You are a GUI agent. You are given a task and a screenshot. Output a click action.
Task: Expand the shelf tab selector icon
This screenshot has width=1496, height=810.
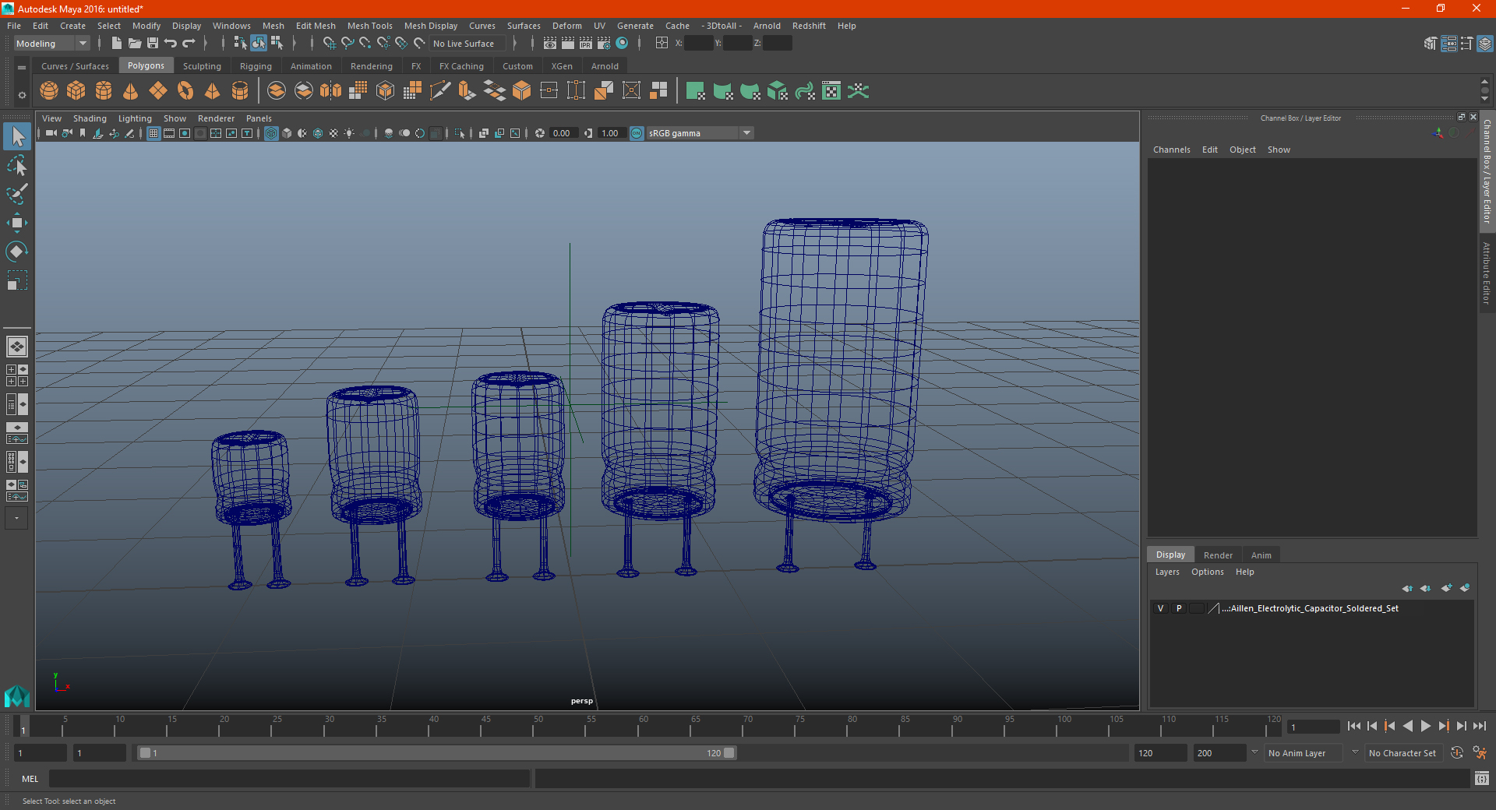[22, 68]
